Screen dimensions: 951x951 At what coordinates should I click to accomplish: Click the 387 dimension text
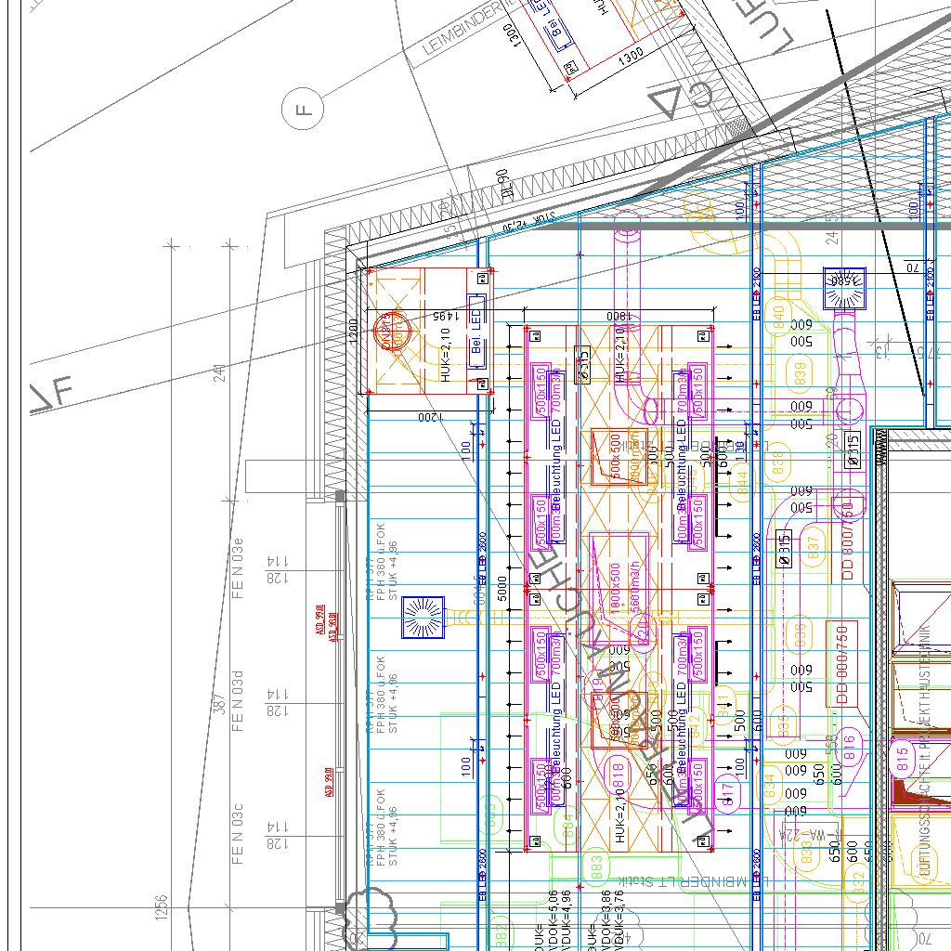[219, 703]
